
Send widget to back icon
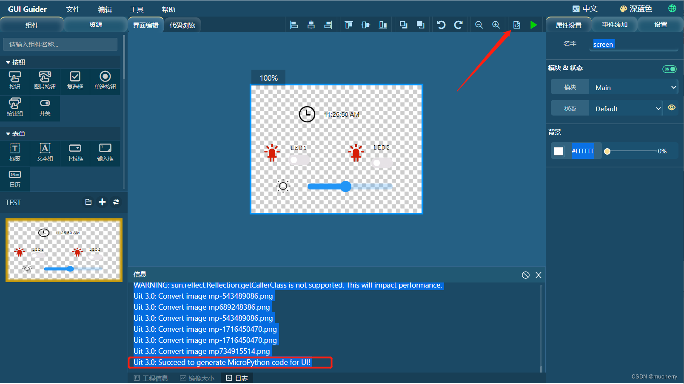coord(404,25)
